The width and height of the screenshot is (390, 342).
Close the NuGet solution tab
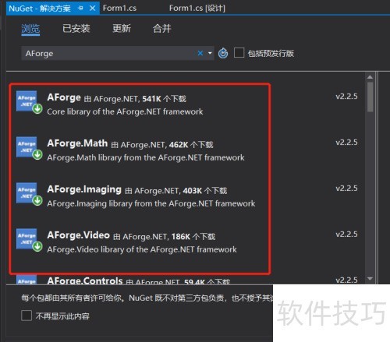[x=92, y=9]
